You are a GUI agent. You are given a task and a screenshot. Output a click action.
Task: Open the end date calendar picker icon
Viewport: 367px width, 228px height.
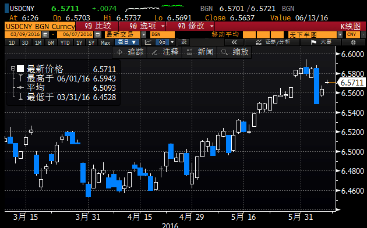point(98,35)
